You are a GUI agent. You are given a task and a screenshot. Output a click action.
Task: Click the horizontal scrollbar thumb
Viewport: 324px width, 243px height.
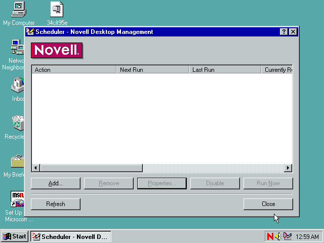(91, 168)
